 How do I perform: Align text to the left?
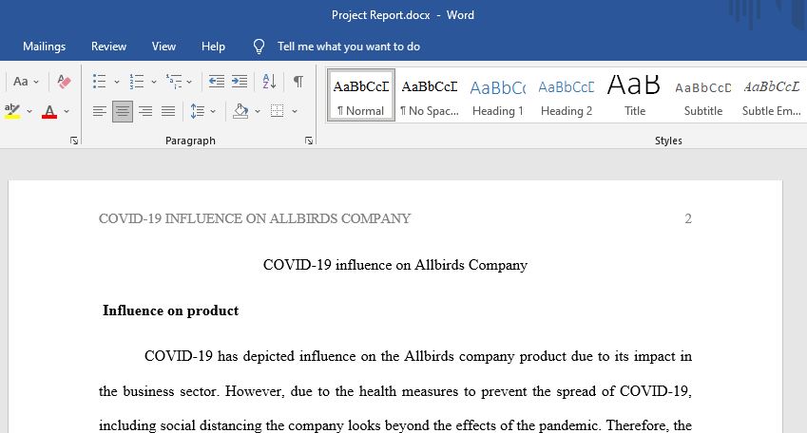click(100, 111)
